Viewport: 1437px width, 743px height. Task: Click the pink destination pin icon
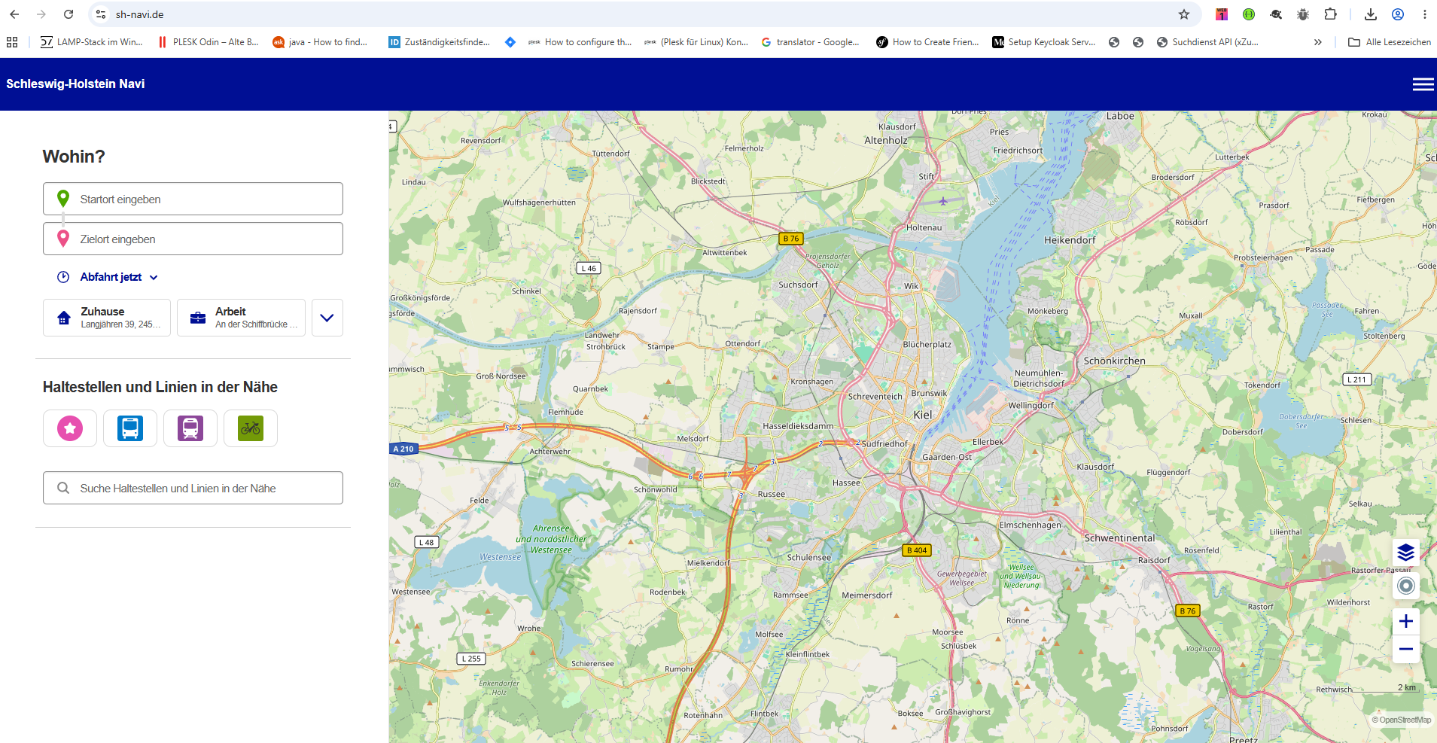[x=63, y=239]
